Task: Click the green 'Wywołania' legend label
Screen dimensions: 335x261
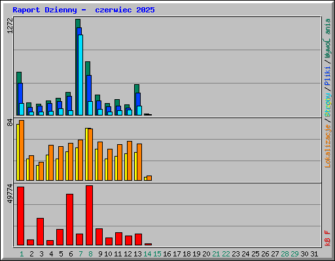Action: (x=328, y=38)
